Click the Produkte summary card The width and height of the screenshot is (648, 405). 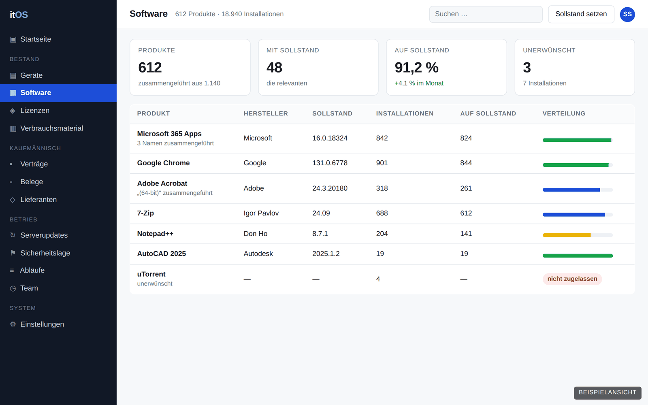(x=190, y=67)
